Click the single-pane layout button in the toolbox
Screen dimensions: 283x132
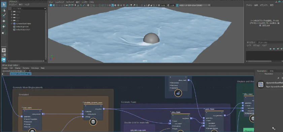tap(4, 50)
